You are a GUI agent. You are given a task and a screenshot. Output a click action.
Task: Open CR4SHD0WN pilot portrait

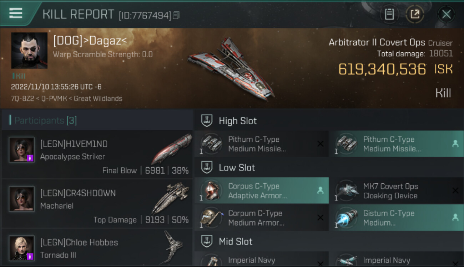(22, 199)
